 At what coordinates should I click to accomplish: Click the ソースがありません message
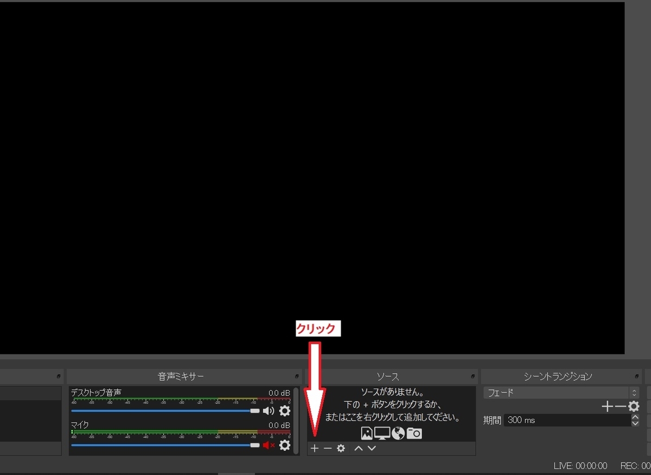(x=392, y=391)
